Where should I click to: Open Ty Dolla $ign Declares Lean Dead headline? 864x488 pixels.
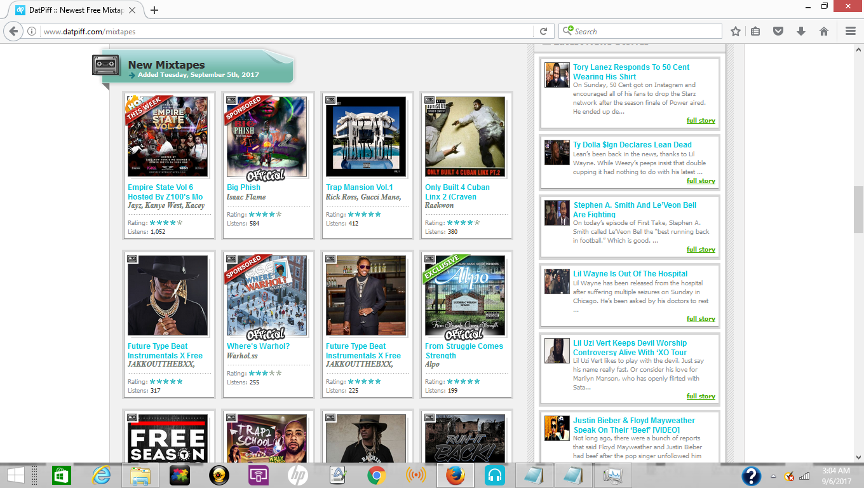[x=632, y=145]
